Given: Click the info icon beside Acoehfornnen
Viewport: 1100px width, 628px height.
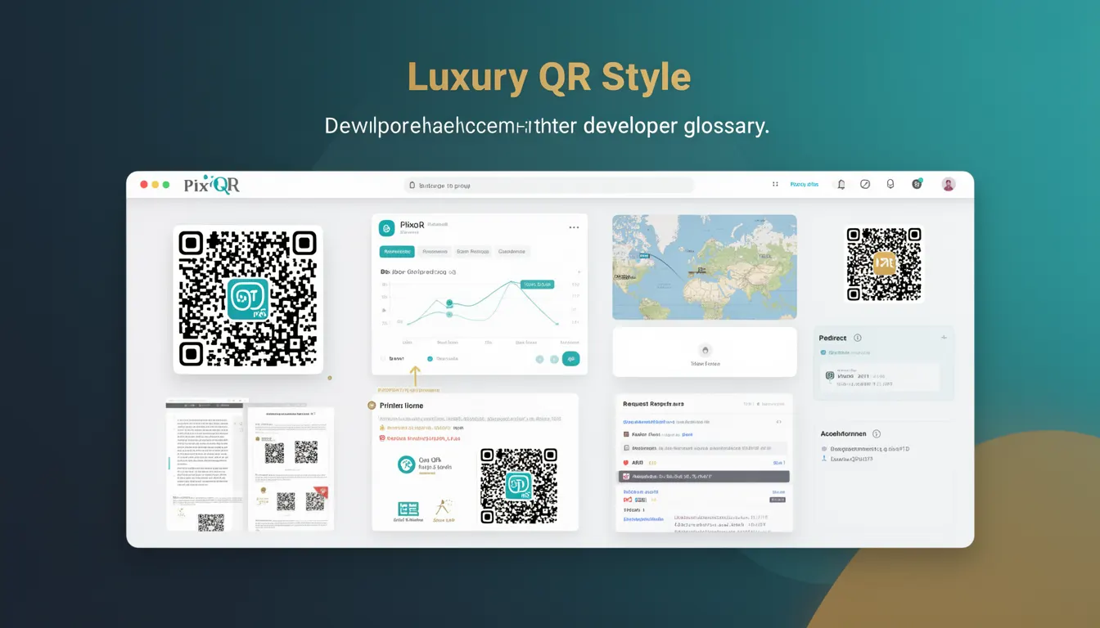Looking at the screenshot, I should tap(877, 434).
